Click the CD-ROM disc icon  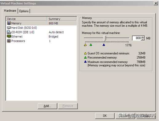coord(9,32)
